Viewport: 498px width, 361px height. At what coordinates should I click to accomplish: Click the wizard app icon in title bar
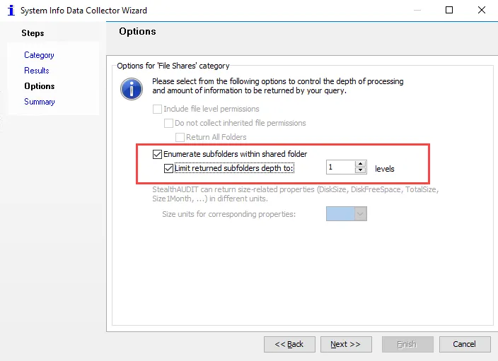coord(11,10)
